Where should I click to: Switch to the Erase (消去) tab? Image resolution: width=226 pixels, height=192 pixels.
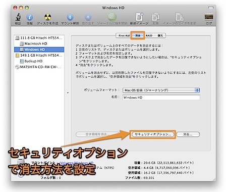[x=138, y=35]
